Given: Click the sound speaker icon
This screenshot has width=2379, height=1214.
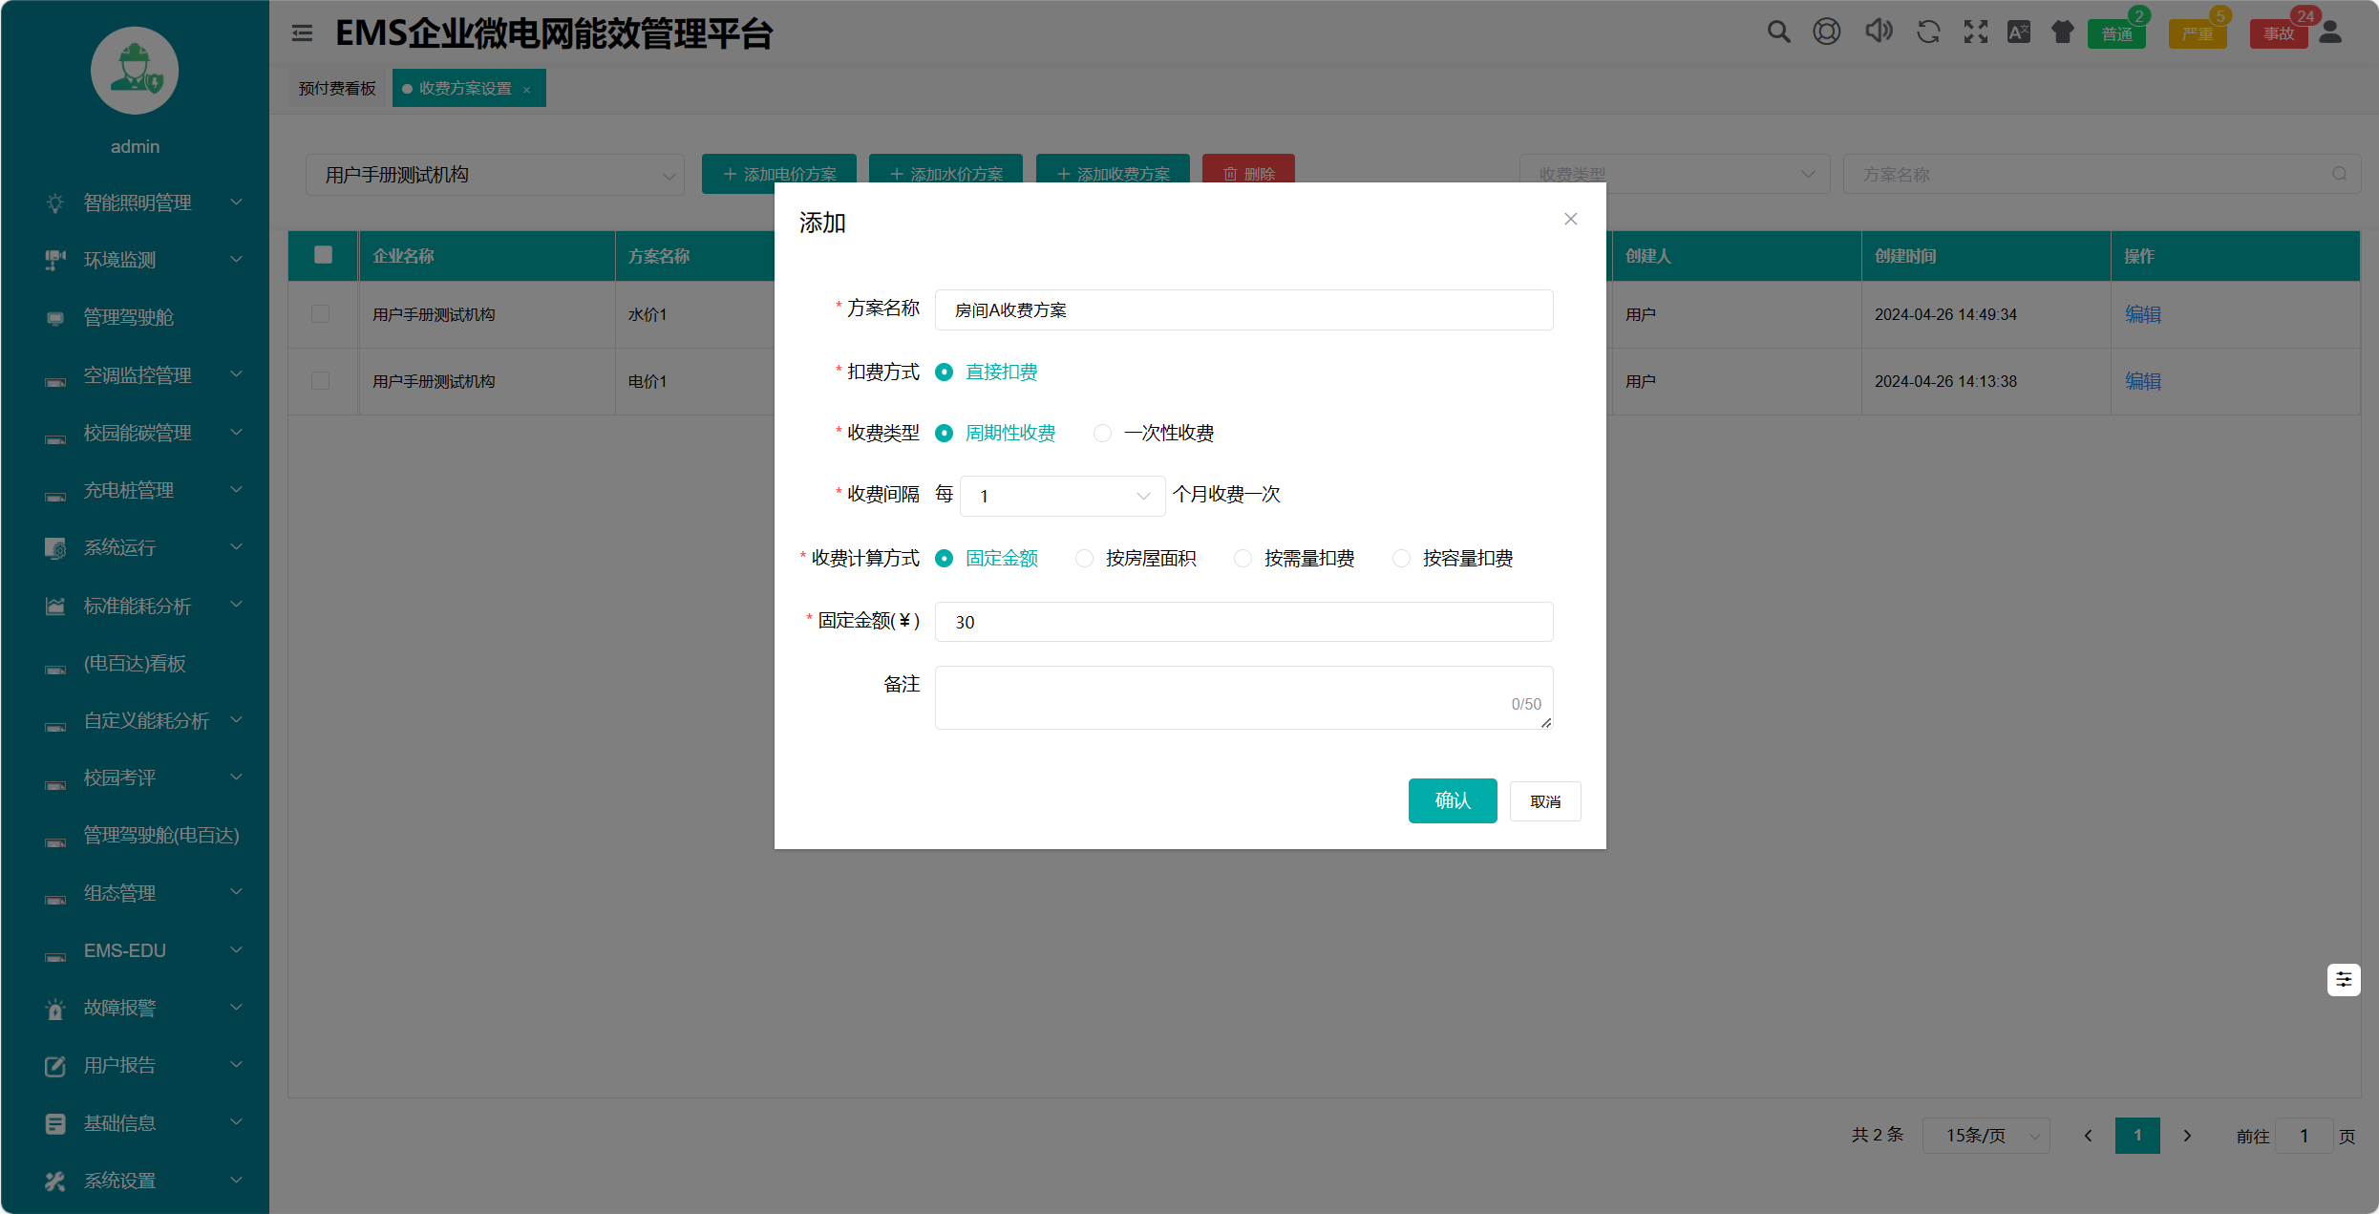Looking at the screenshot, I should point(1878,32).
